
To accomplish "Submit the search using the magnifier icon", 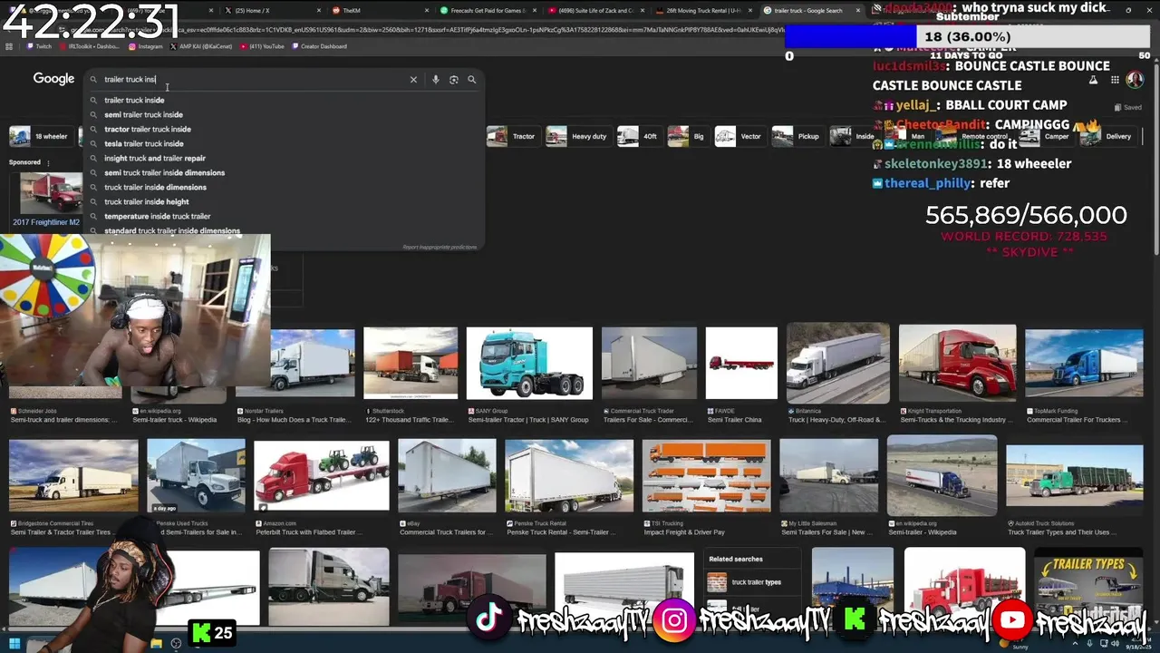I will 471,80.
